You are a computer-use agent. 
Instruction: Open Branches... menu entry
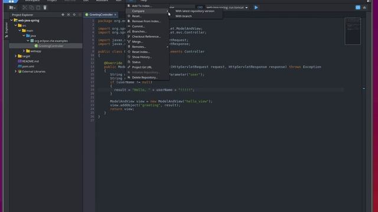coord(147,31)
